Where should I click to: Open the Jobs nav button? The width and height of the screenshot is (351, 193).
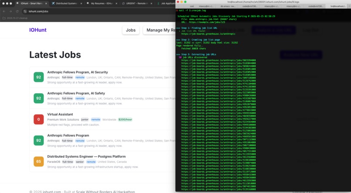pyautogui.click(x=131, y=30)
